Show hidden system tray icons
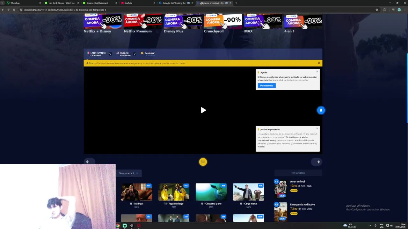 pyautogui.click(x=370, y=226)
